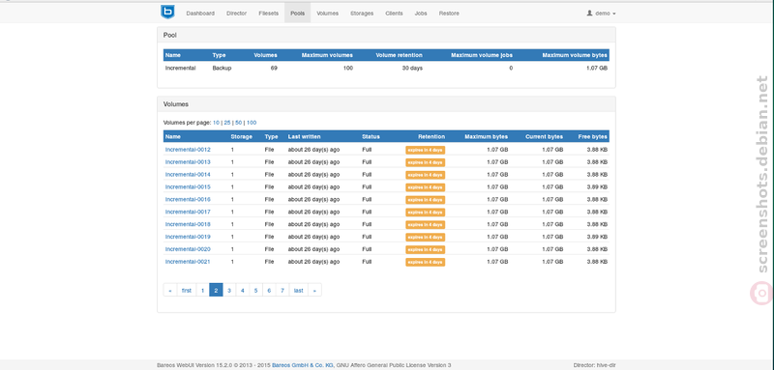This screenshot has width=774, height=370.
Task: Jump to page 5 of volumes
Action: pyautogui.click(x=255, y=290)
